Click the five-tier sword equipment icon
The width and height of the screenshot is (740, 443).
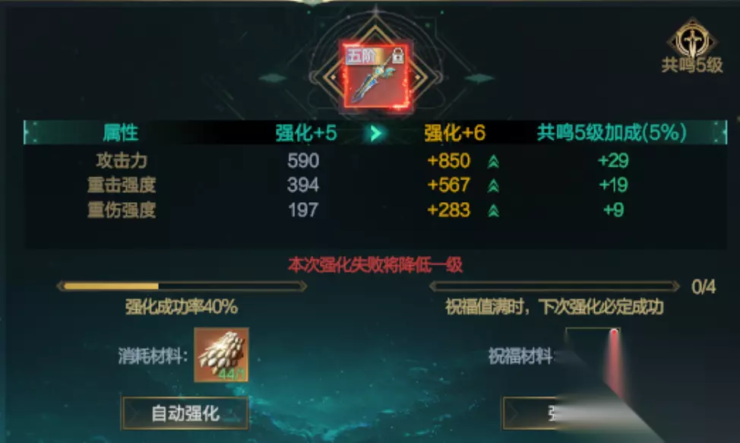(x=376, y=74)
